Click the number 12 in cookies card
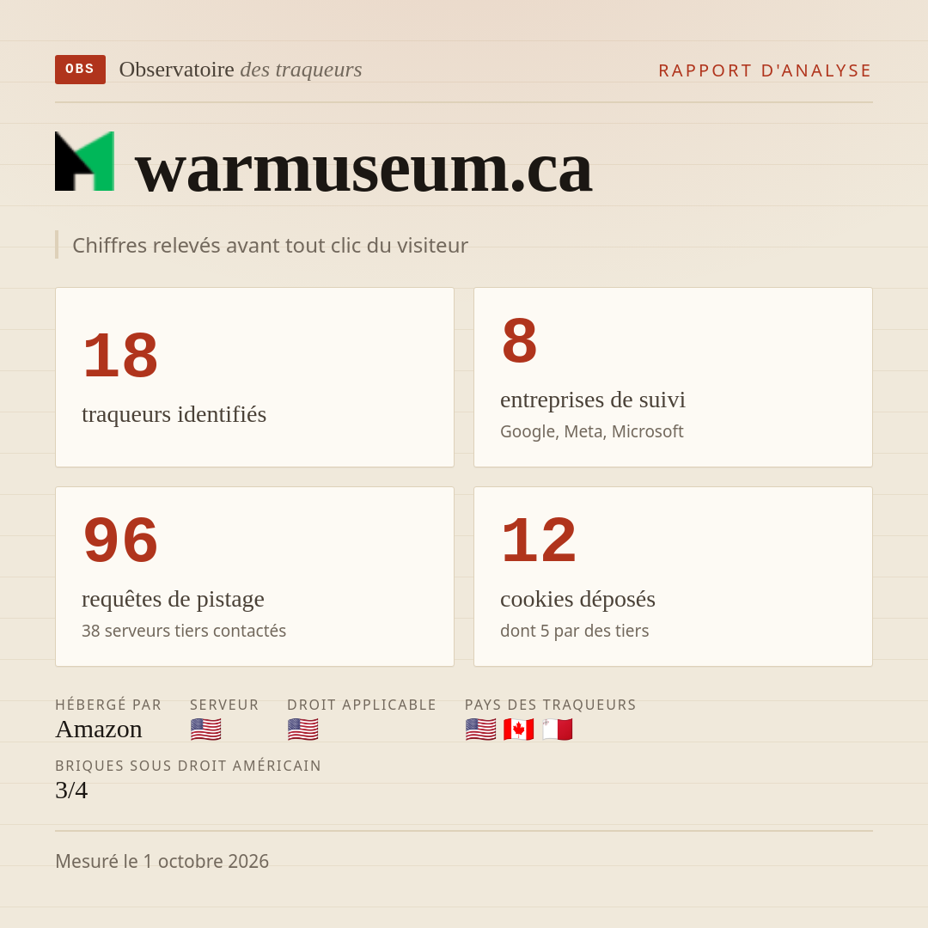Viewport: 928px width, 928px height. [x=539, y=540]
